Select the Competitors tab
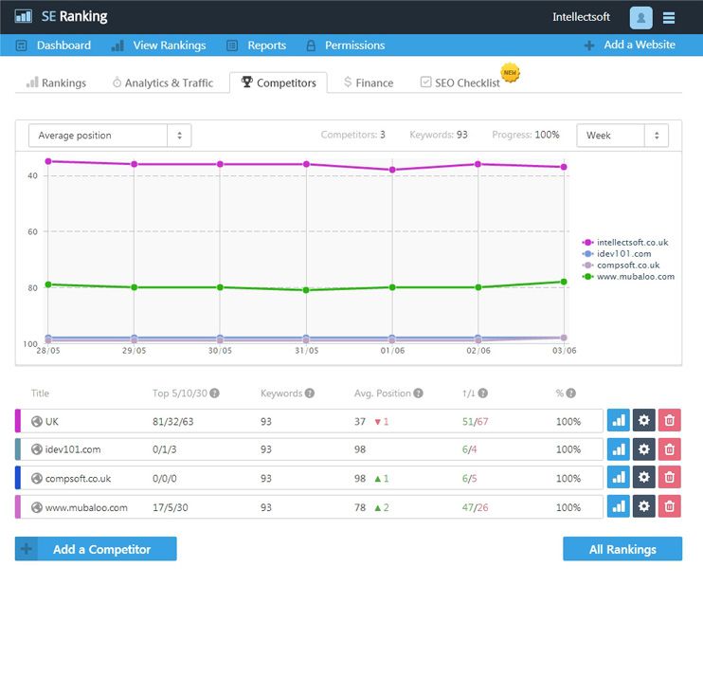This screenshot has height=677, width=703. (279, 82)
